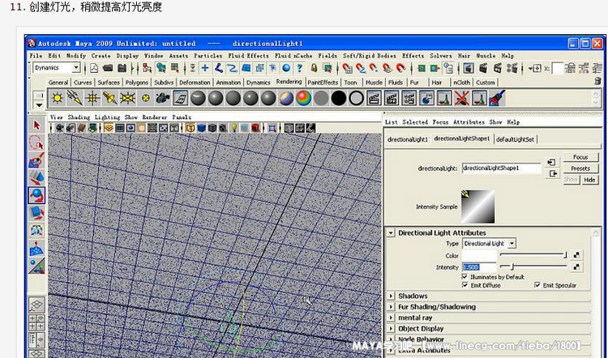This screenshot has width=608, height=358.
Task: Create a camera from the Rendering shelf
Action: click(x=163, y=98)
